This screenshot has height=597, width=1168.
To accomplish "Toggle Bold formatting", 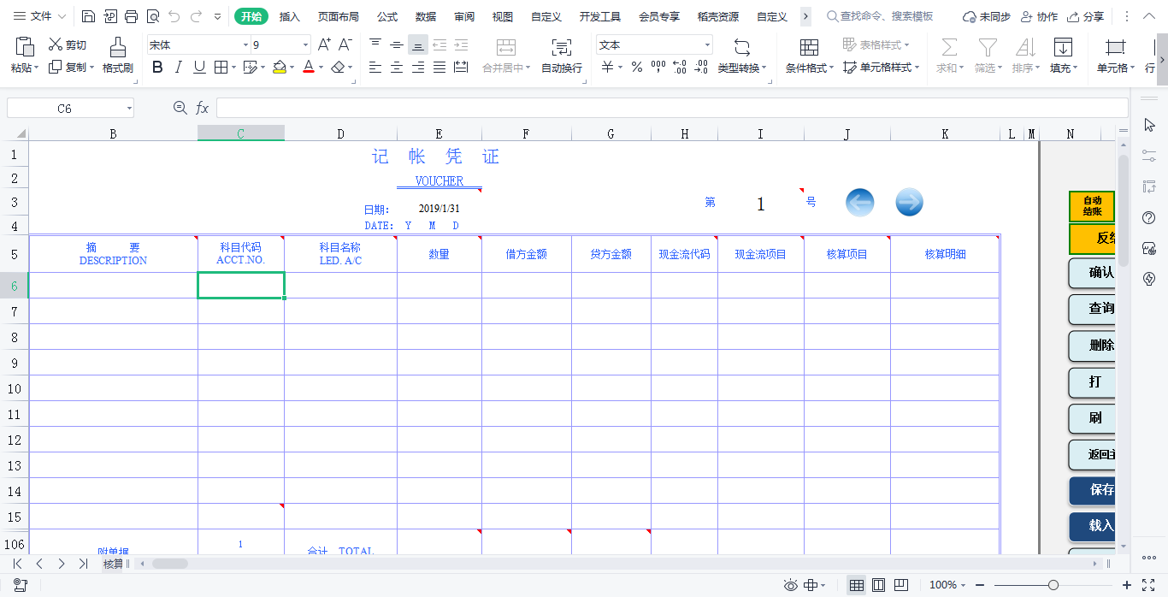I will pos(157,68).
